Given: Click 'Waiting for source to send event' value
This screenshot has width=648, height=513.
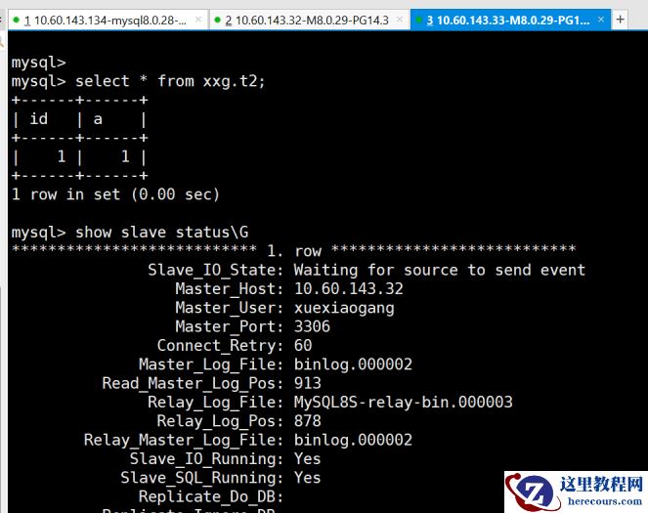Looking at the screenshot, I should point(439,270).
